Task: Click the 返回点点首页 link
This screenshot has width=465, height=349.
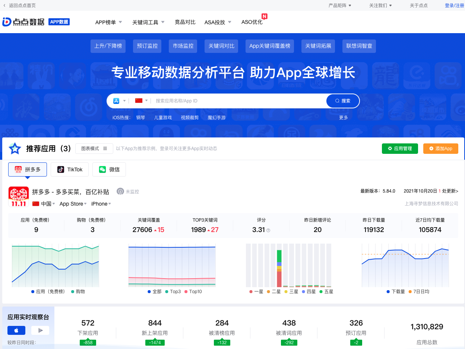Action: point(22,6)
